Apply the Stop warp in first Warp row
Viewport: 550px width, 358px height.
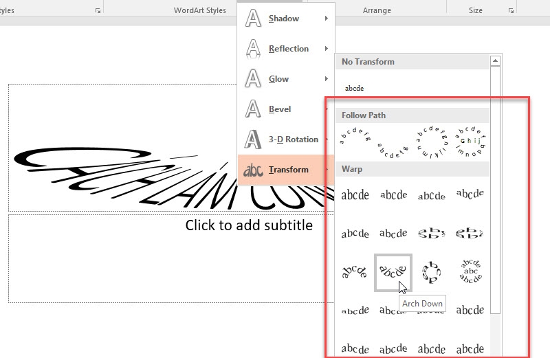pyautogui.click(x=393, y=195)
